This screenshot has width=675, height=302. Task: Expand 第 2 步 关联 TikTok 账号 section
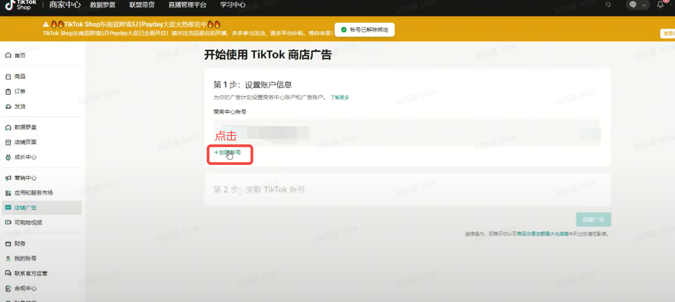click(259, 190)
